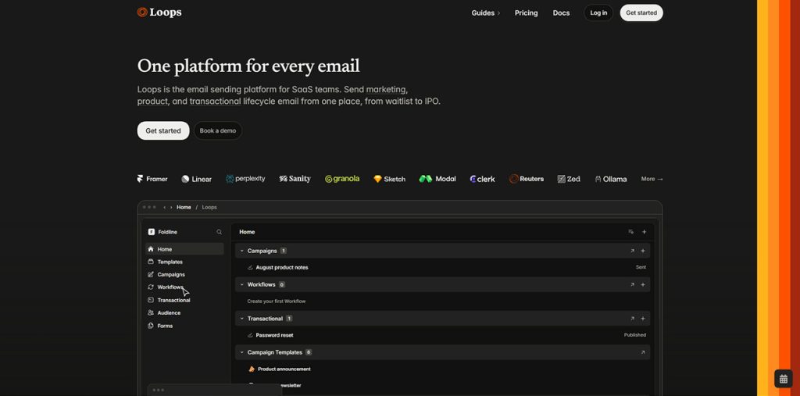Click the Get started button below the headline
800x396 pixels.
pyautogui.click(x=163, y=130)
